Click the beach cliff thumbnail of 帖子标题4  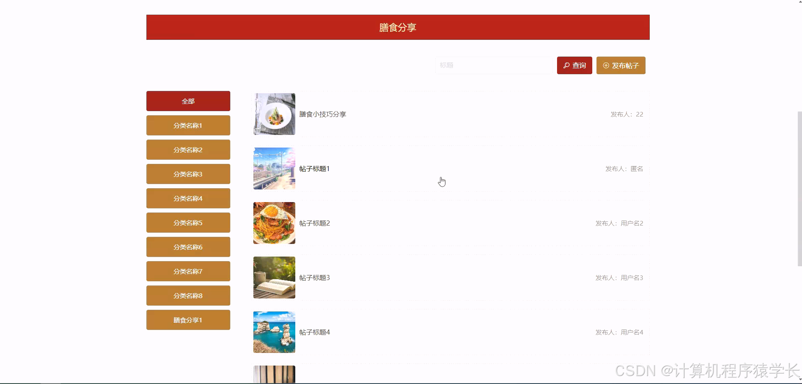click(273, 332)
